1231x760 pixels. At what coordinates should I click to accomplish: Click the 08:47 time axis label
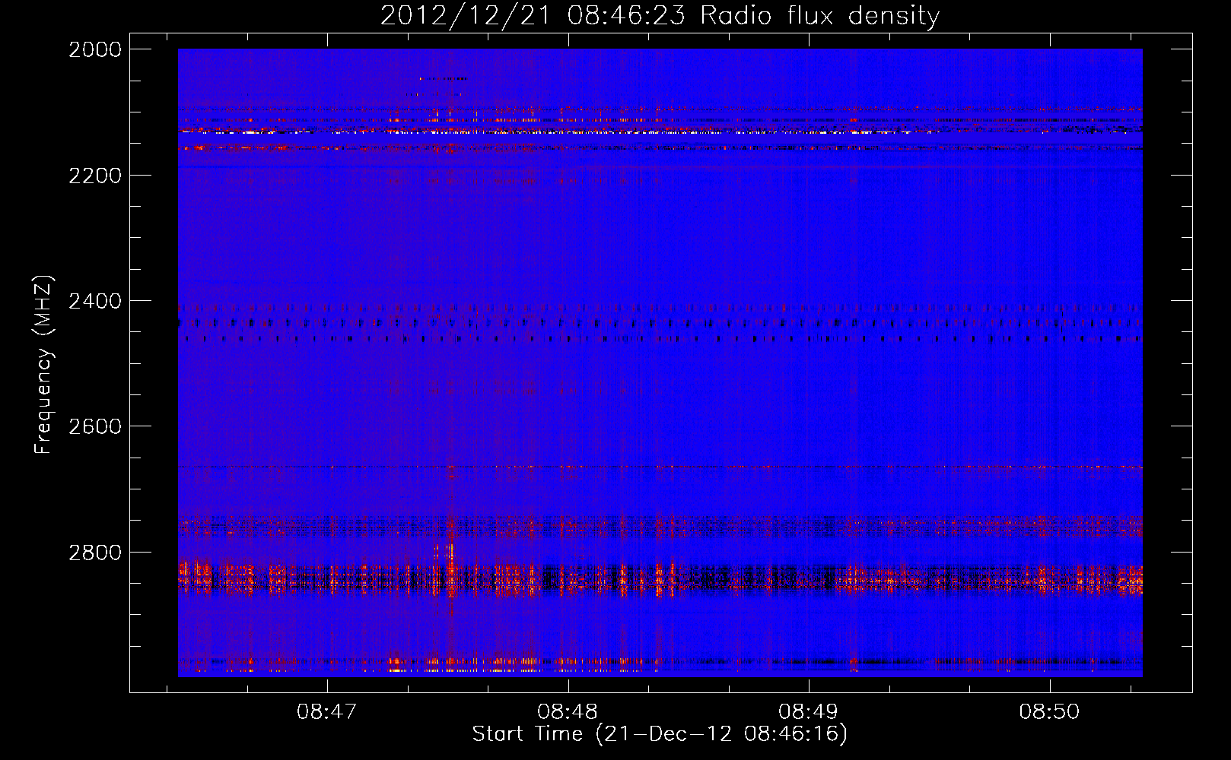pyautogui.click(x=327, y=711)
